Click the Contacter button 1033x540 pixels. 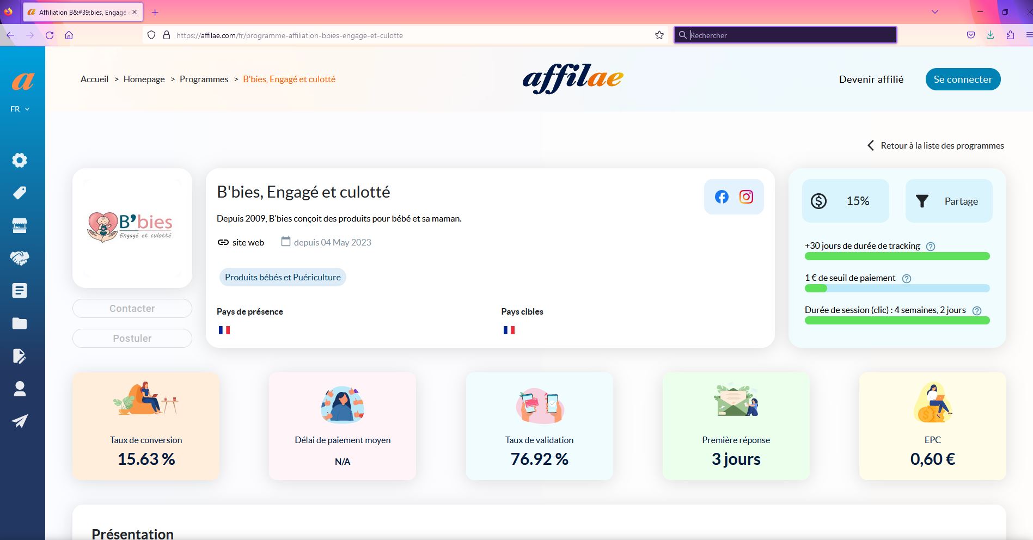pyautogui.click(x=132, y=309)
